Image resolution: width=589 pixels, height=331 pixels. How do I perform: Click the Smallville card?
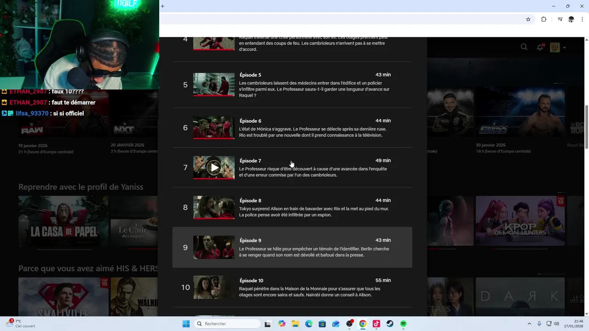tap(64, 297)
